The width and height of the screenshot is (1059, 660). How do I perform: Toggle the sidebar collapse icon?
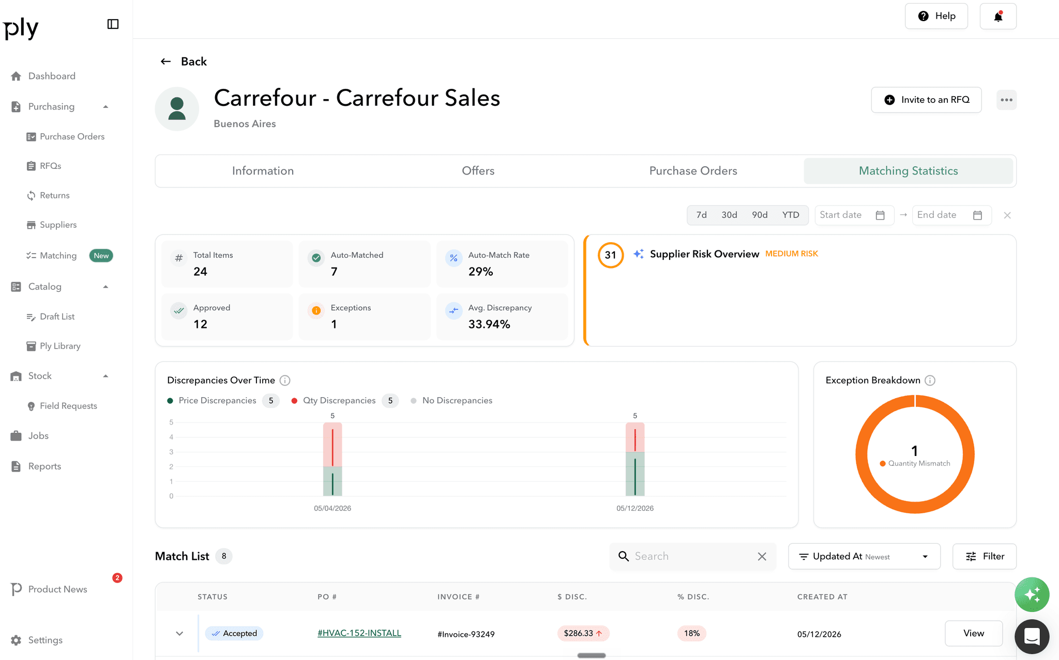(113, 24)
